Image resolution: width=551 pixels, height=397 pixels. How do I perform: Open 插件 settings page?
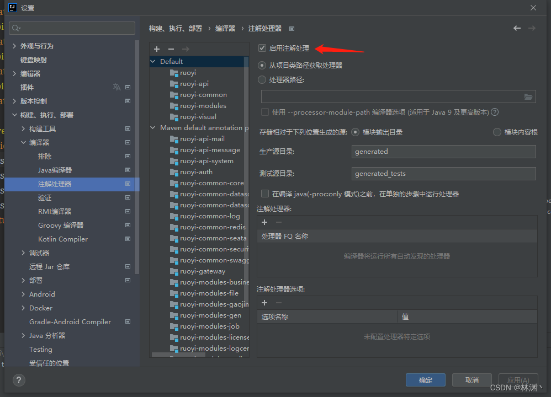click(27, 88)
